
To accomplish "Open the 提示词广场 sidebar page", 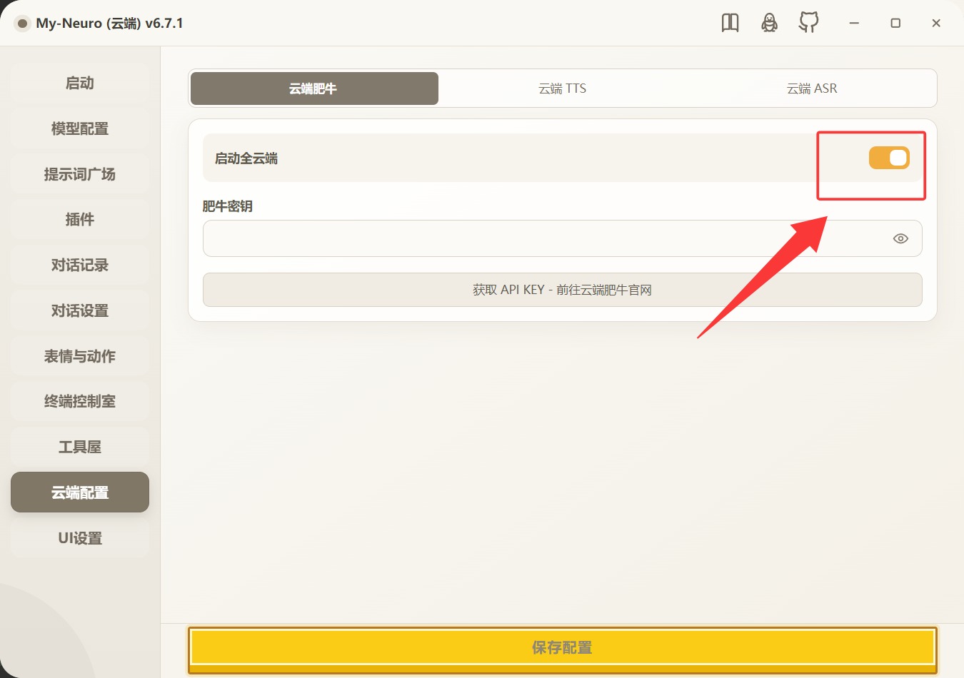I will (x=80, y=174).
